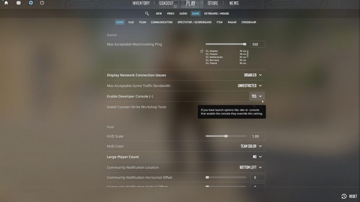The height and width of the screenshot is (202, 360).
Task: Jump to the Communication sub-tab
Action: click(x=162, y=22)
